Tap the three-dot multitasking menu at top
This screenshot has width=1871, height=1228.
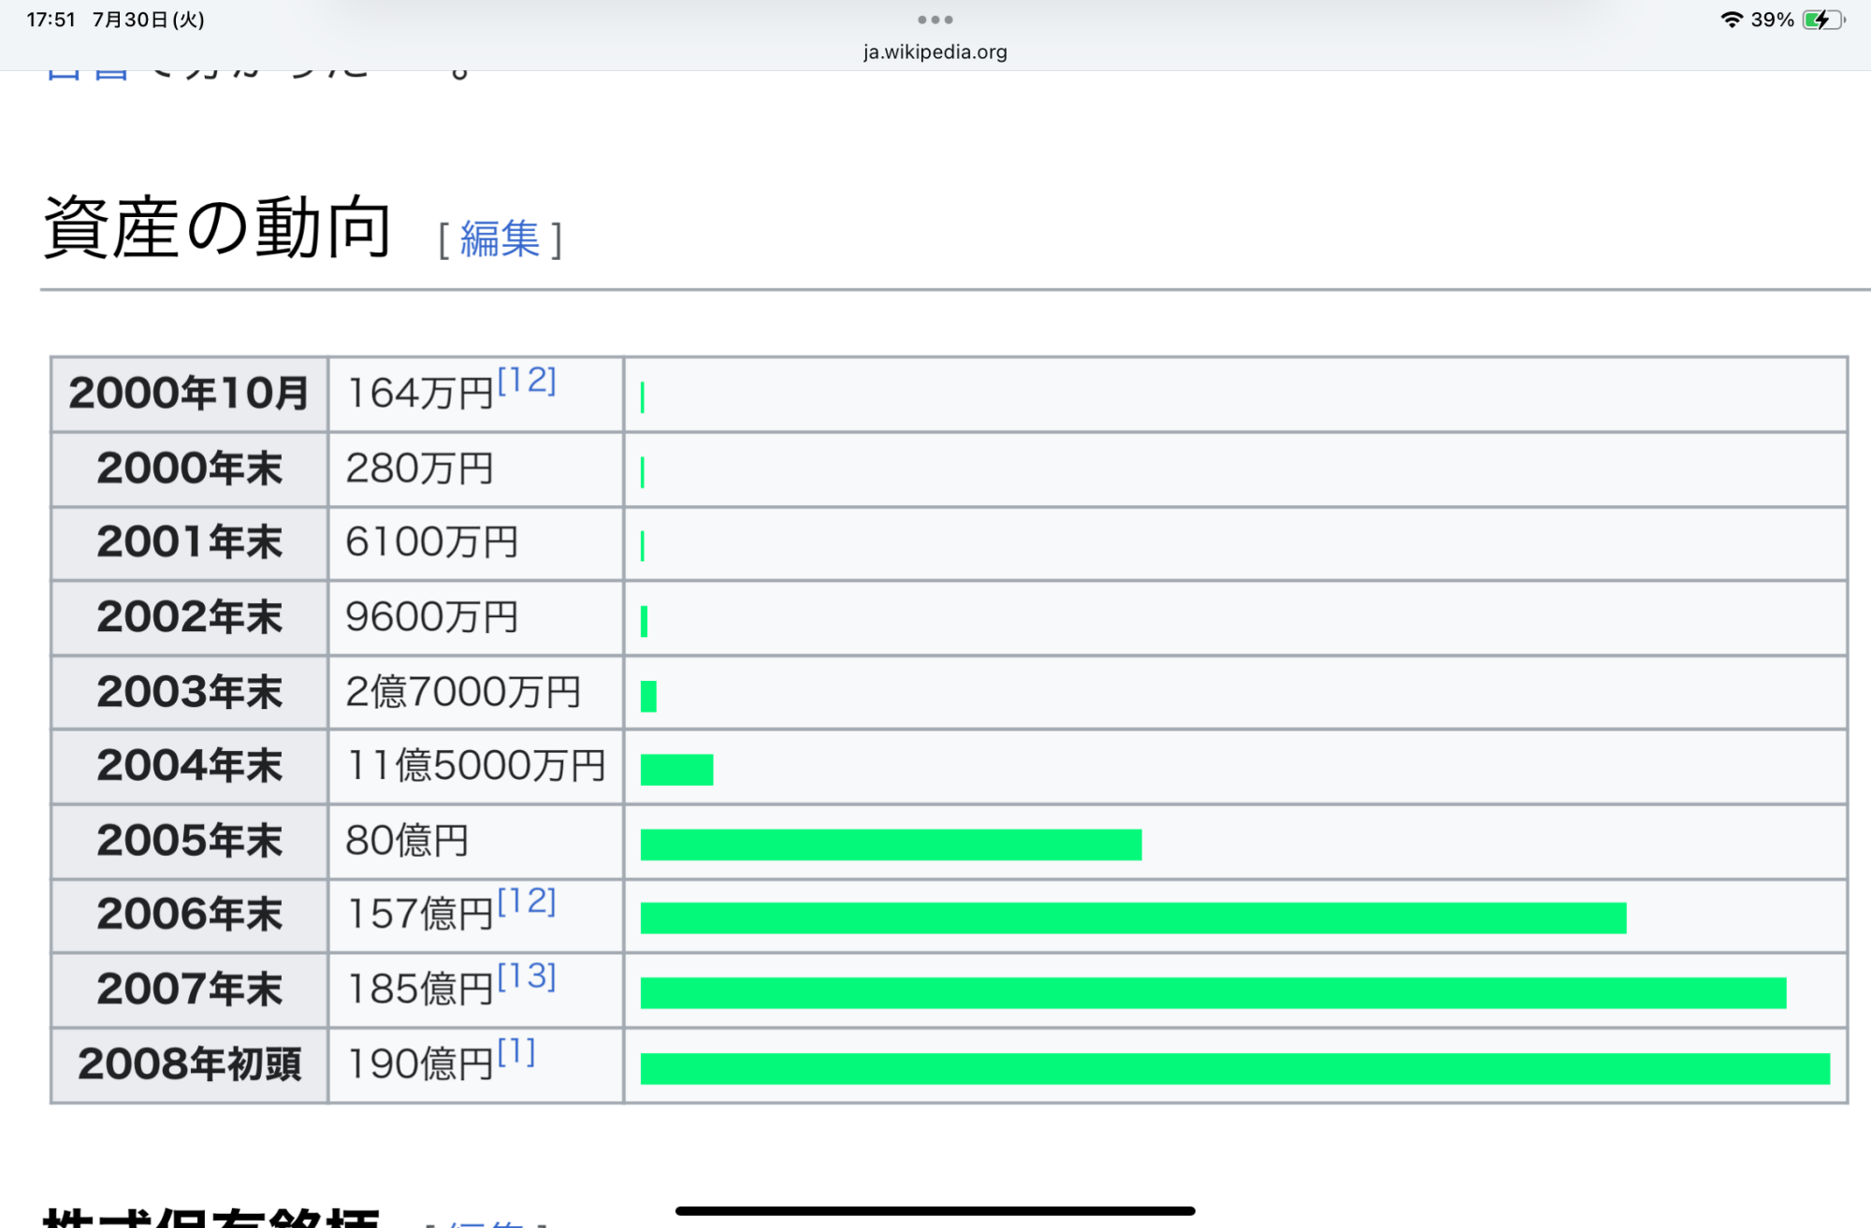(x=935, y=20)
